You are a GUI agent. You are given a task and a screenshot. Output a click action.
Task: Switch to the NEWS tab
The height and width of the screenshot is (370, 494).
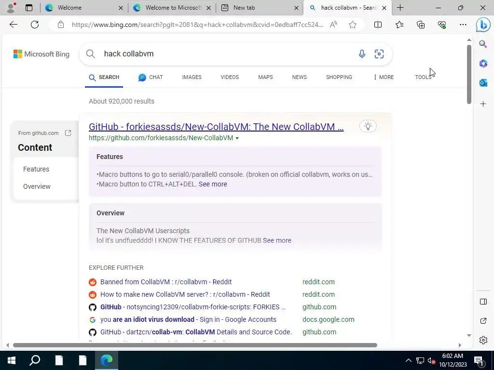pos(299,77)
